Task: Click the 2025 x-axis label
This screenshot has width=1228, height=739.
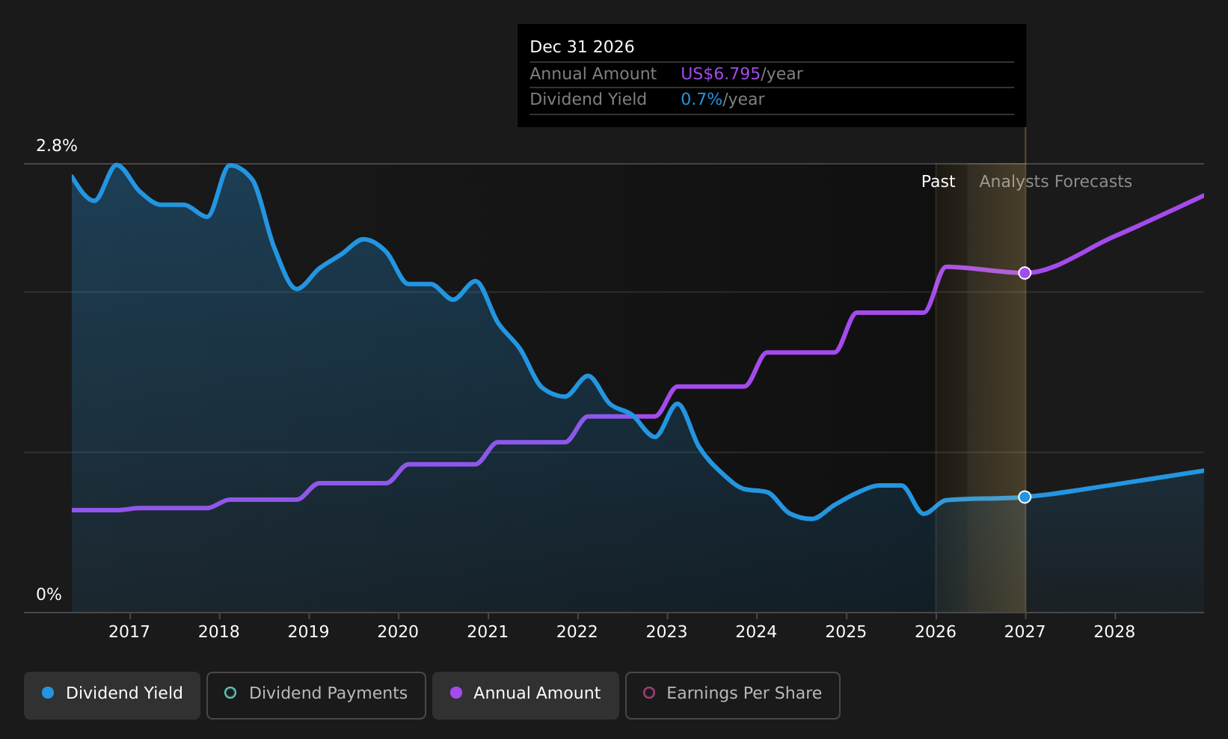Action: 846,632
